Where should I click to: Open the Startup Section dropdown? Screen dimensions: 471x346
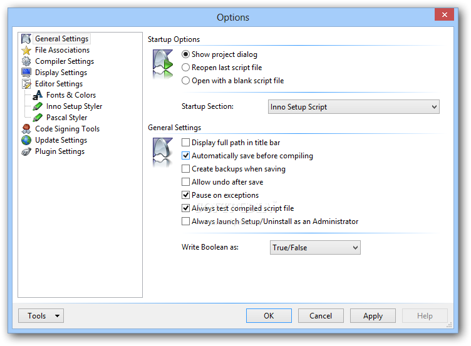tap(353, 107)
